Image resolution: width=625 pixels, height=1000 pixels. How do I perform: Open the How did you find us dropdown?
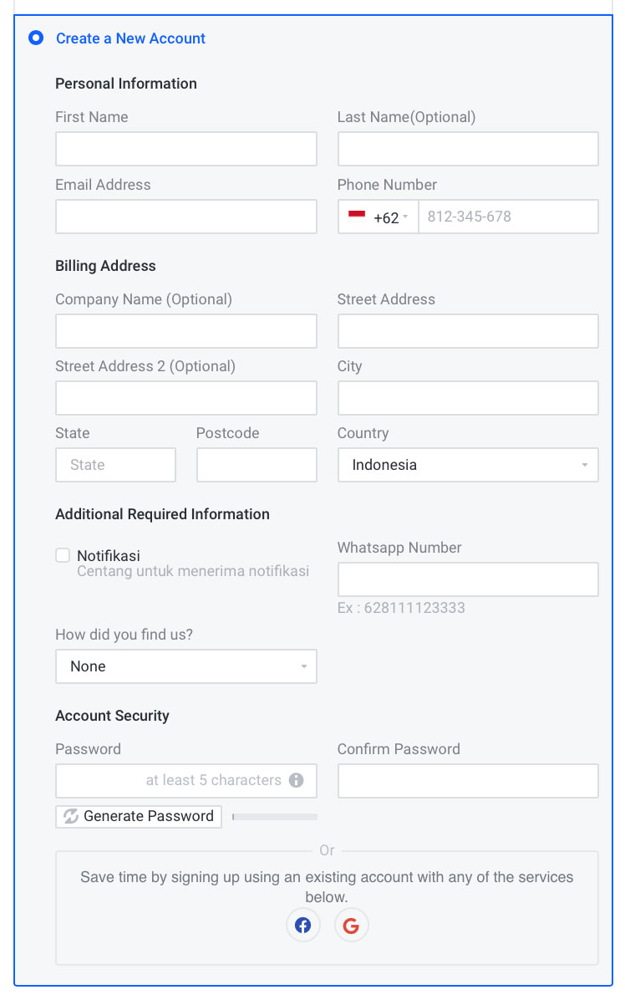click(x=186, y=666)
